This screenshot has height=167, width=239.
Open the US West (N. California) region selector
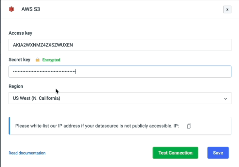(120, 98)
